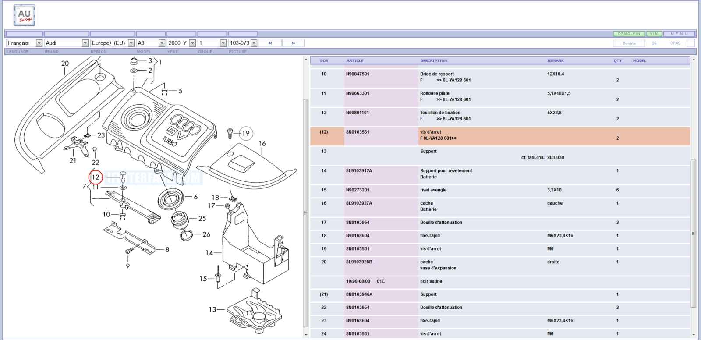Click the circled part number 12 in diagram
Image resolution: width=701 pixels, height=340 pixels.
96,177
